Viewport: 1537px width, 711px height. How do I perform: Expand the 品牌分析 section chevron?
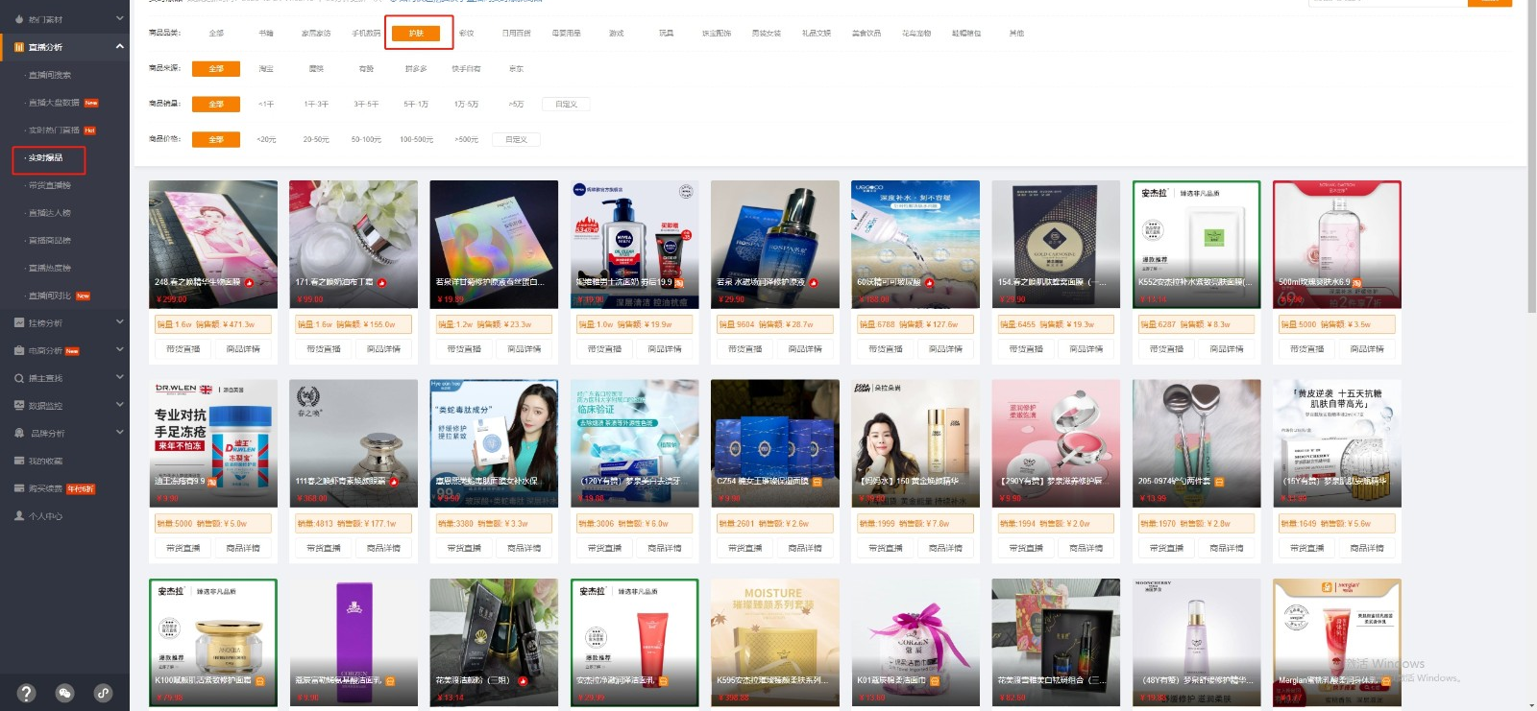click(120, 432)
